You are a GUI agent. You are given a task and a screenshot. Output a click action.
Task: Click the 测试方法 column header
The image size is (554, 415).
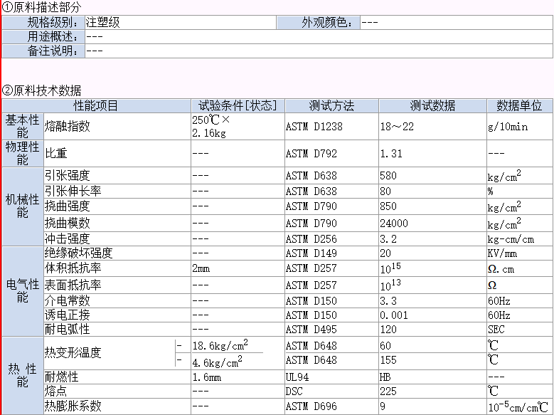[x=331, y=105]
